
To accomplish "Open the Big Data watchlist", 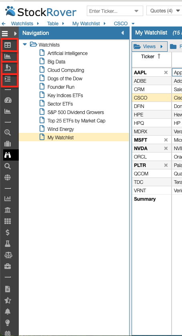I will click(56, 62).
